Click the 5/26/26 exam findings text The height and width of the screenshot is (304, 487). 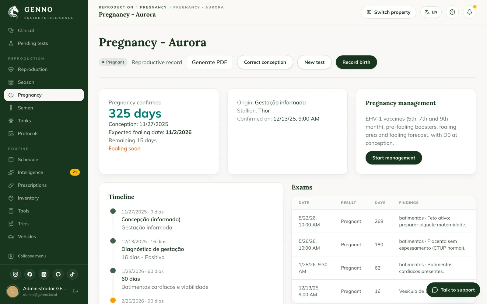432,245
